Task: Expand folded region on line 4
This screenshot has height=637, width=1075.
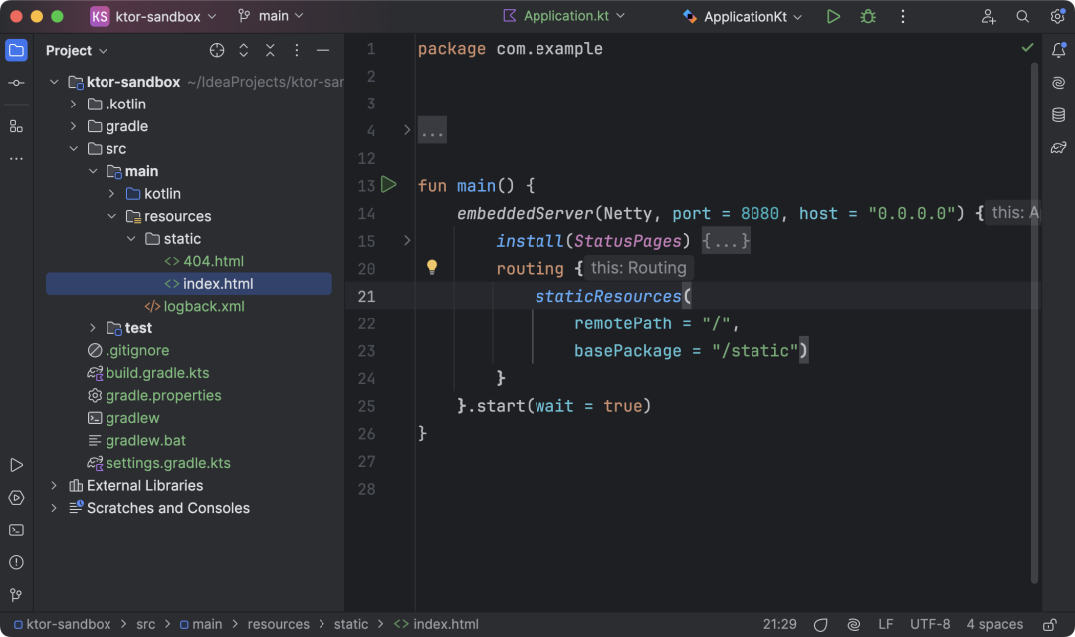Action: (407, 130)
